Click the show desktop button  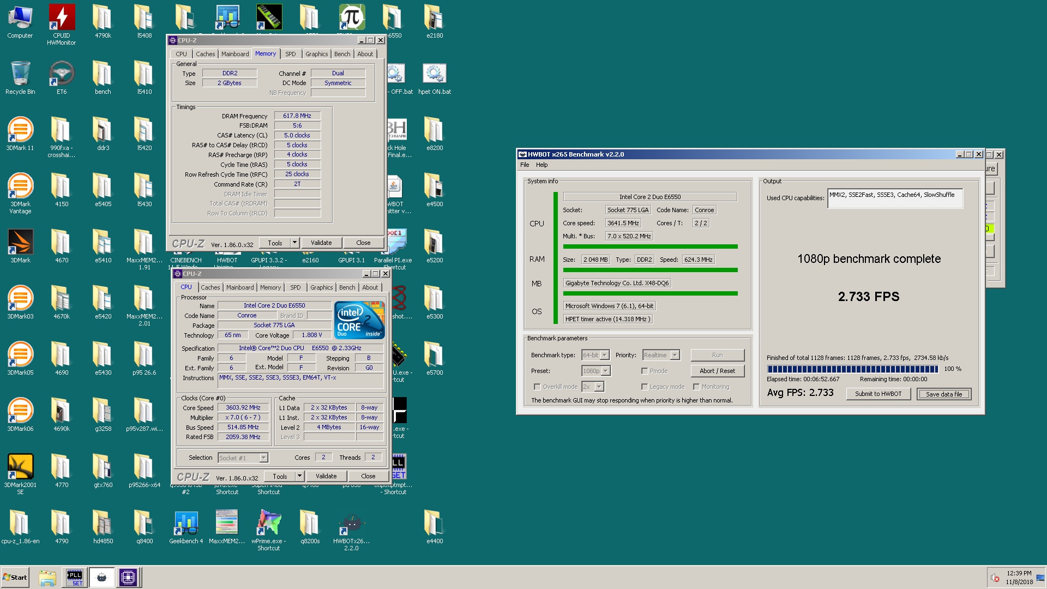point(1042,578)
